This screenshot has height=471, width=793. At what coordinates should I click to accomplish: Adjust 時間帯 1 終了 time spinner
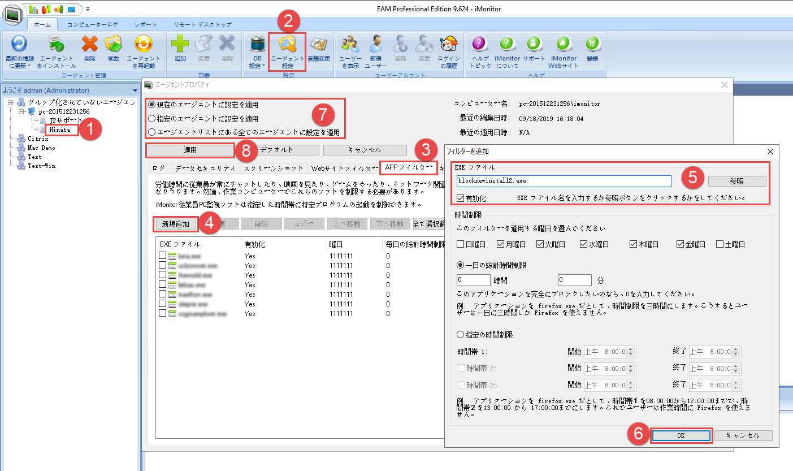[x=736, y=352]
